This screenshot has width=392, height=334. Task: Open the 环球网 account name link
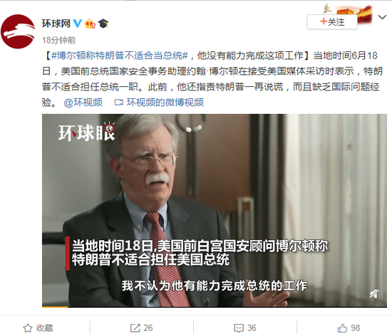tap(56, 24)
